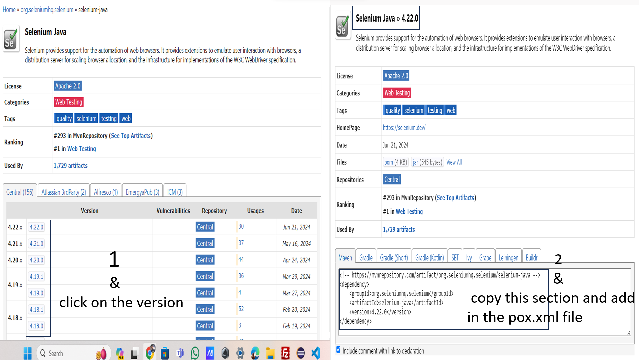Launch Google Chrome from the taskbar

[150, 353]
